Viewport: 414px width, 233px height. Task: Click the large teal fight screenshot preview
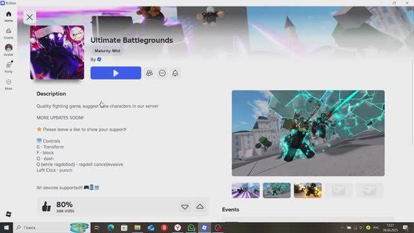[308, 133]
